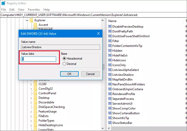The image size is (187, 131).
Task: Expand the CLSID tree node
Action: [31, 84]
